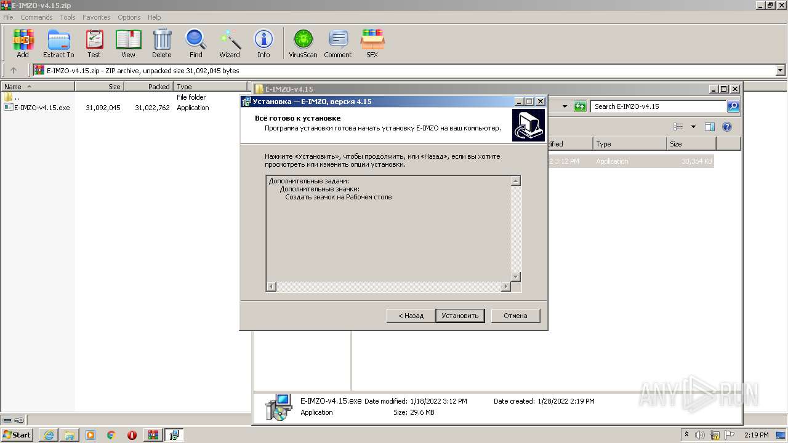The height and width of the screenshot is (443, 788).
Task: Click the Windows Start button
Action: [17, 435]
